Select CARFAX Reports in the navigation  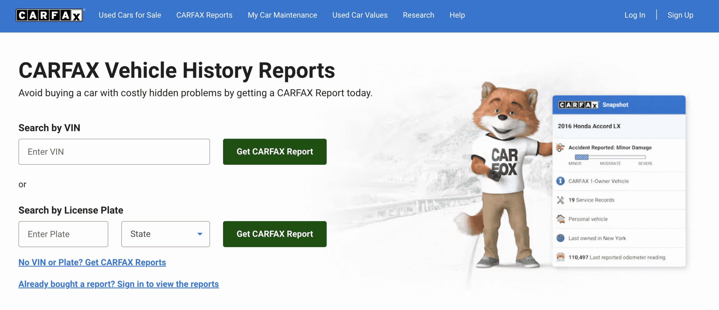(x=204, y=15)
